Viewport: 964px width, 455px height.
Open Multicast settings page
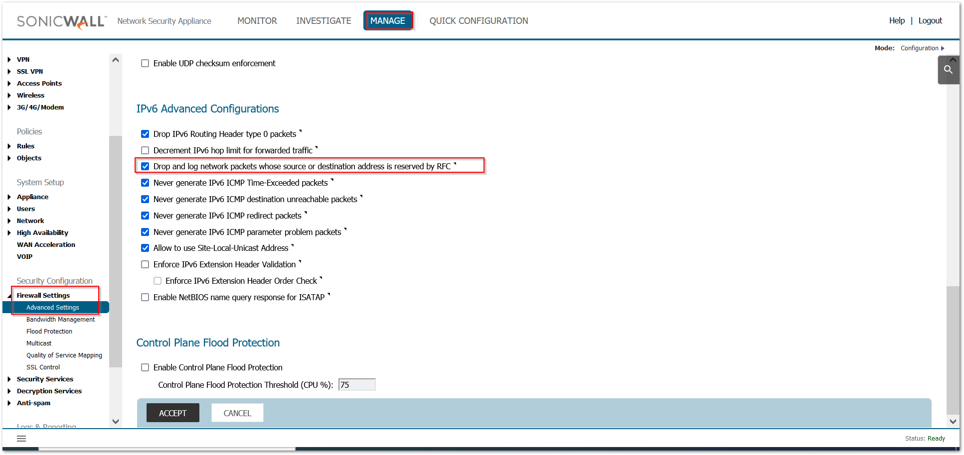39,343
